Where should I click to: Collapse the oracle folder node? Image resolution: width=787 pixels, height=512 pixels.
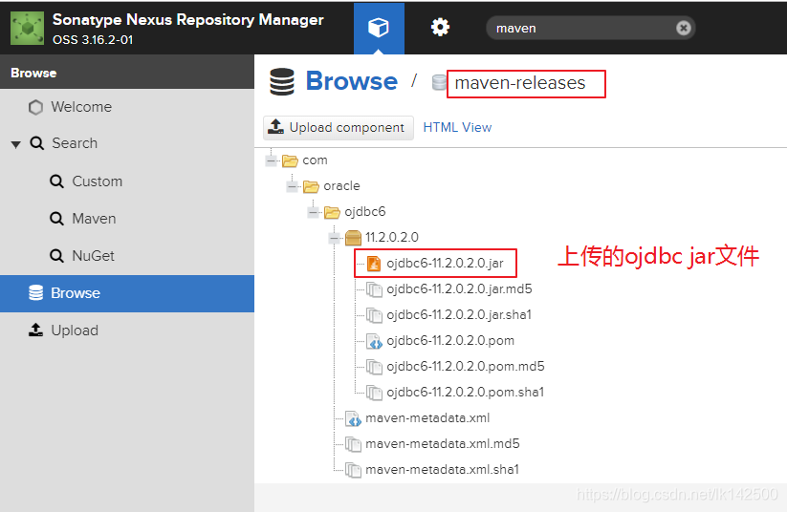[292, 187]
